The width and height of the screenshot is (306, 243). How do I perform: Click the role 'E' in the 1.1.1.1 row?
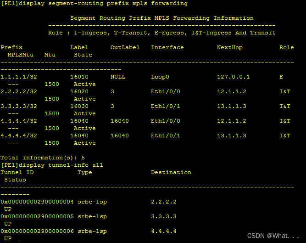coord(281,77)
